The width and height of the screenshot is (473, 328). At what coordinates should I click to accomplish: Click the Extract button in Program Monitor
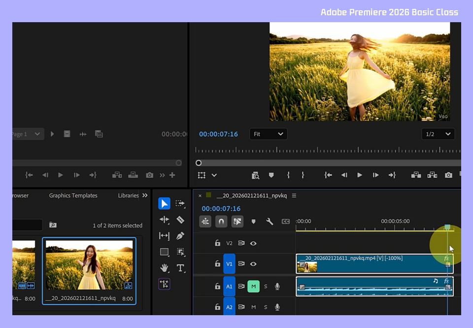pyautogui.click(x=432, y=175)
